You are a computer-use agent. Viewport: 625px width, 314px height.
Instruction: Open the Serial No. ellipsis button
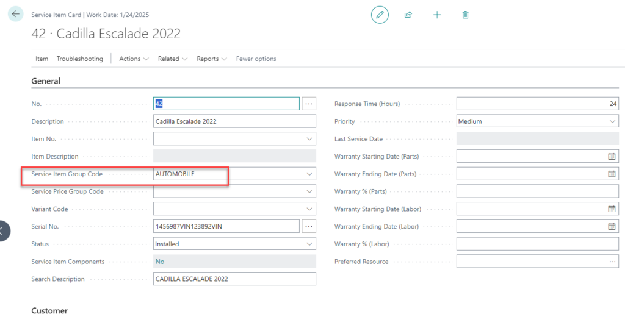pos(309,226)
